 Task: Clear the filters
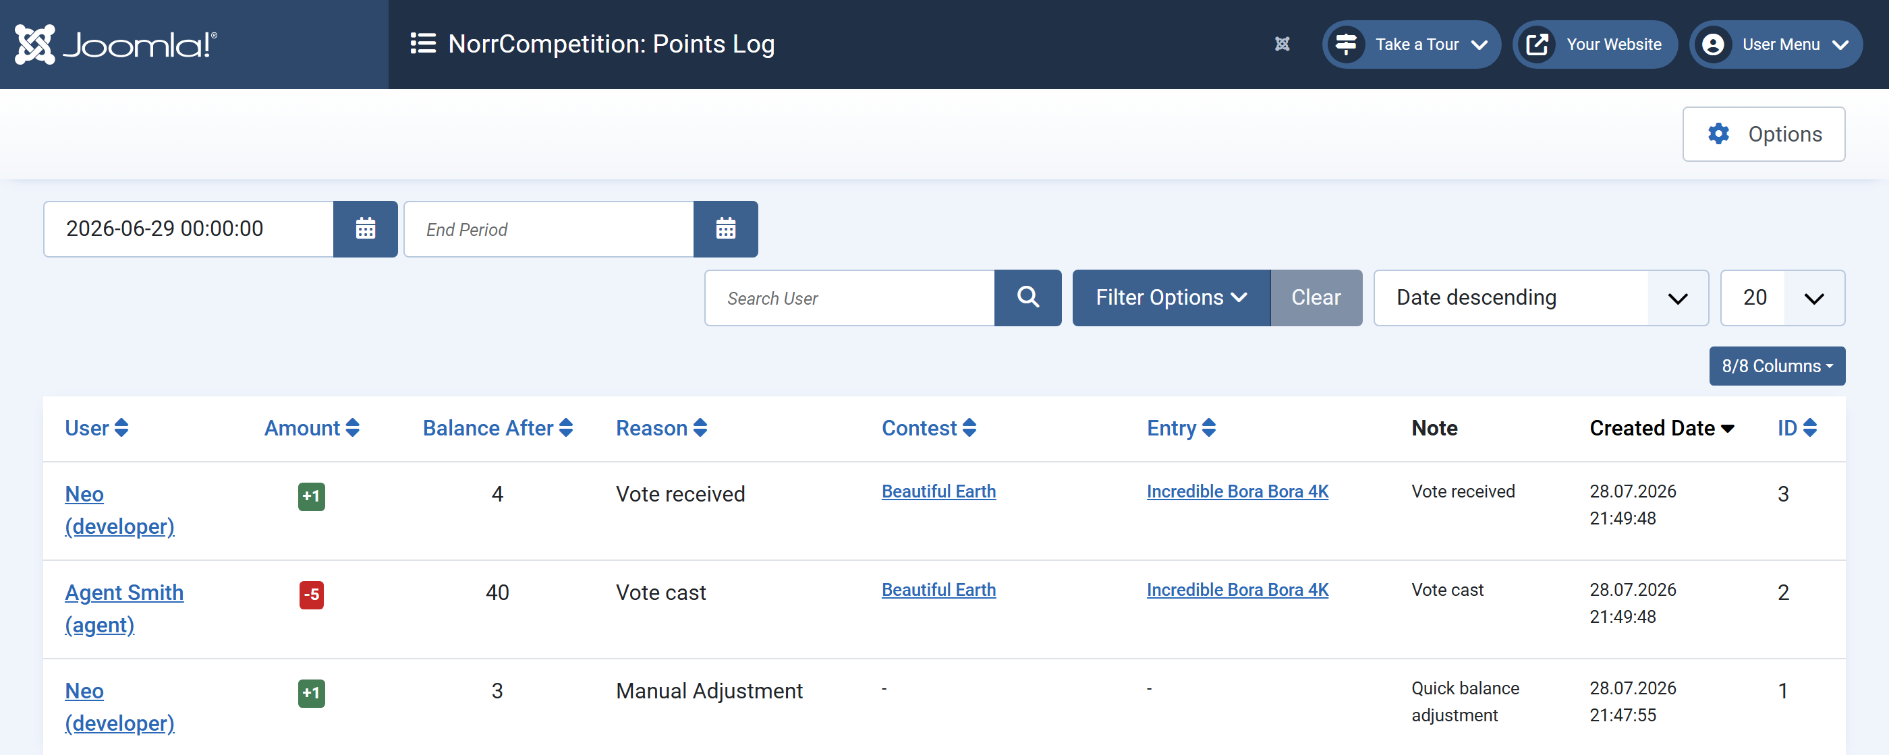point(1316,297)
